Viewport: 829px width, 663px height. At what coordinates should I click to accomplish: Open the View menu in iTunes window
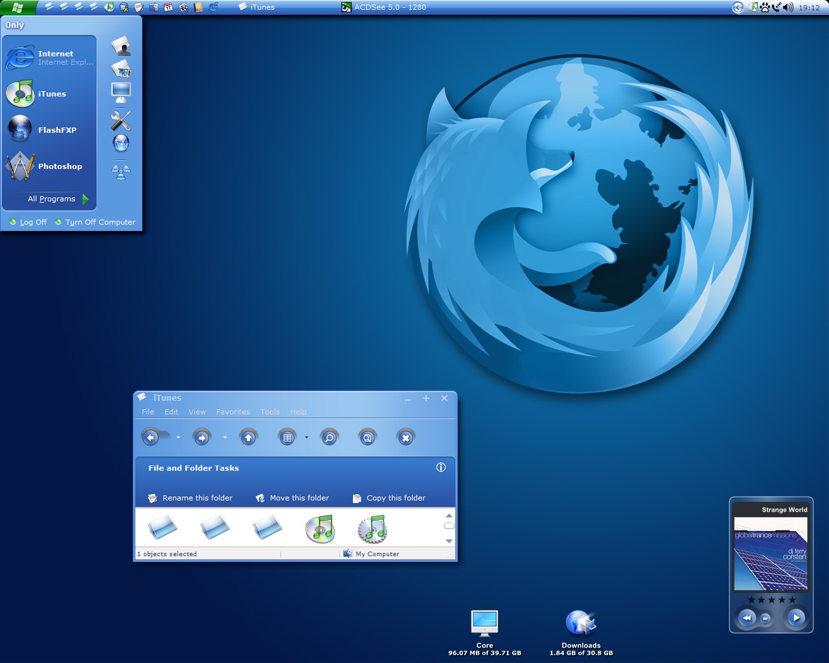(197, 412)
